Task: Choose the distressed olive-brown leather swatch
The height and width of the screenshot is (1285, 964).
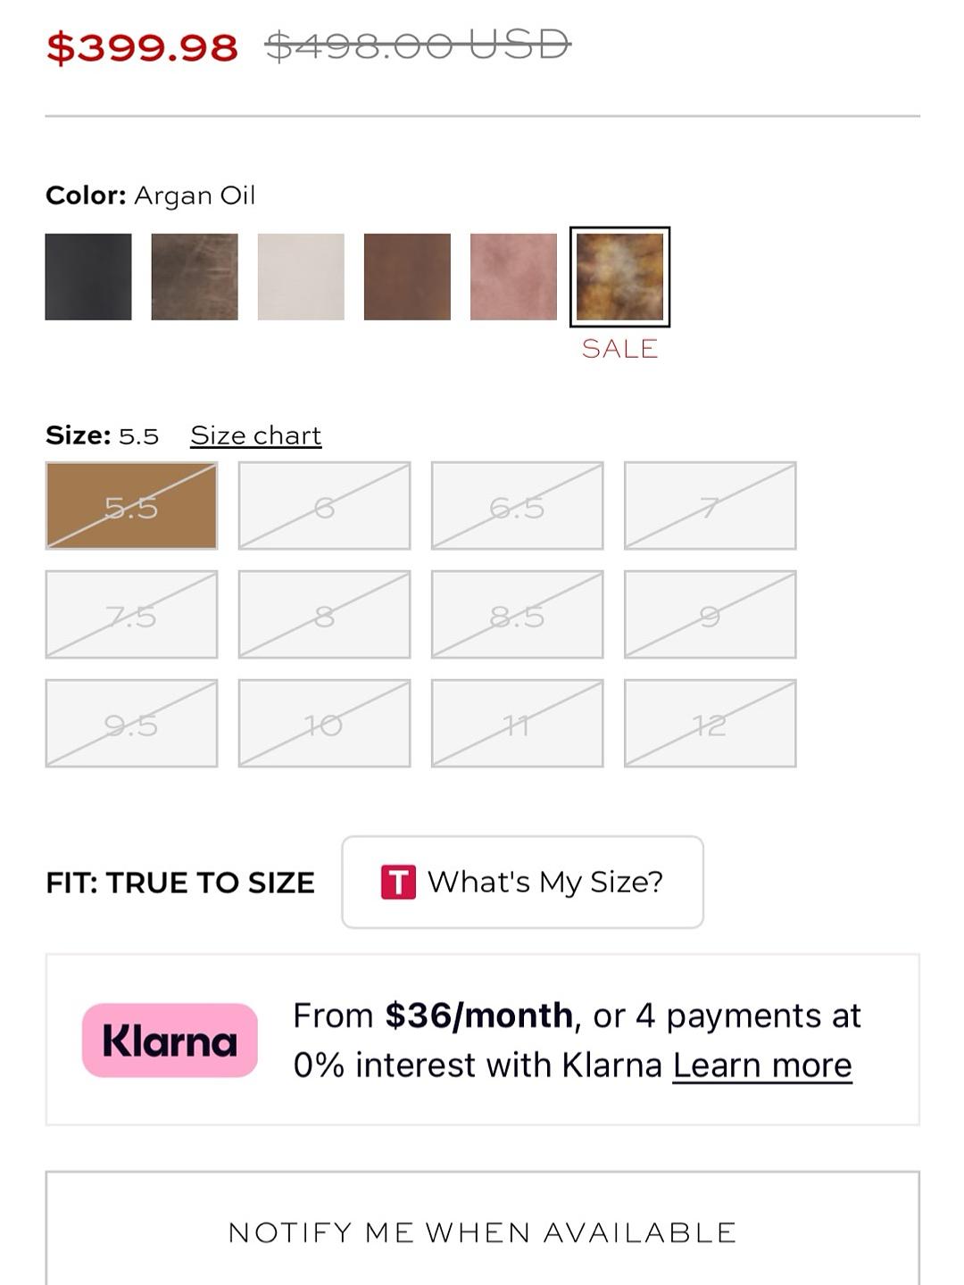Action: 195,277
